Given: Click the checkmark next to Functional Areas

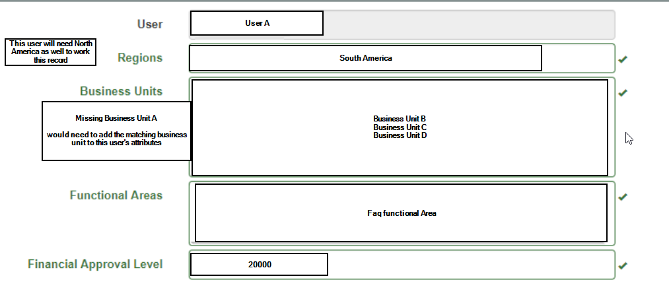Looking at the screenshot, I should point(622,197).
